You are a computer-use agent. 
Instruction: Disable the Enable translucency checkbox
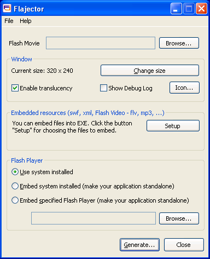[15, 88]
